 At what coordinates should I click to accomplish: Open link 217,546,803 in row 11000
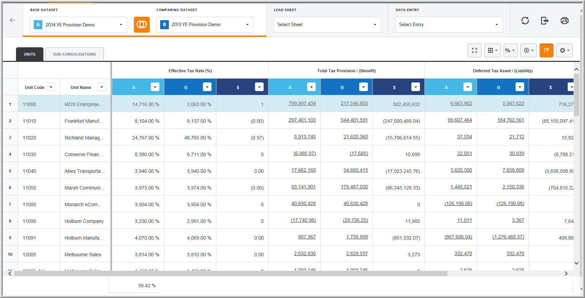click(354, 104)
